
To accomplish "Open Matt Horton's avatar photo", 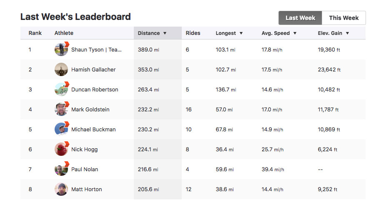I will click(61, 189).
